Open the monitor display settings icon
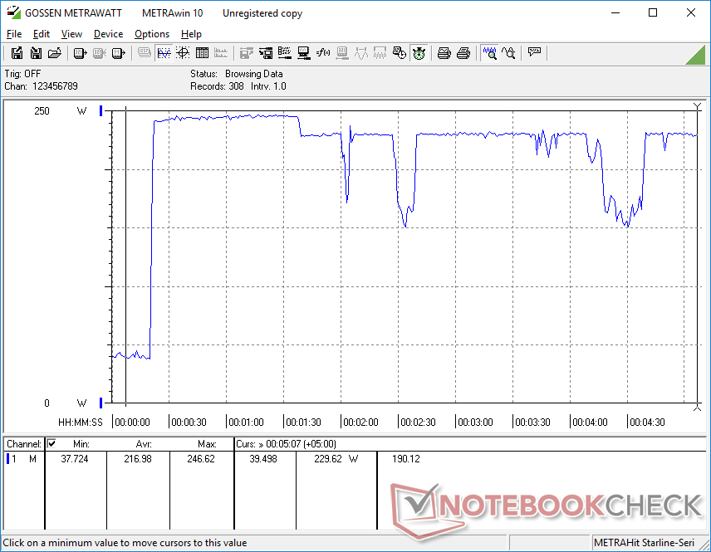Screen dimensions: 711x552 pyautogui.click(x=303, y=53)
